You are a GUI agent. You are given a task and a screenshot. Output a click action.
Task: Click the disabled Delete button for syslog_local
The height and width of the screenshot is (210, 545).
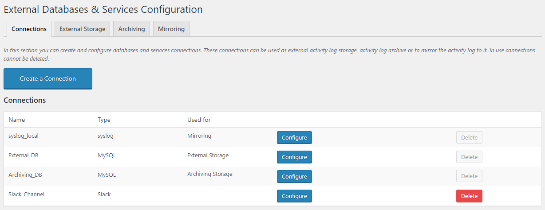(469, 137)
